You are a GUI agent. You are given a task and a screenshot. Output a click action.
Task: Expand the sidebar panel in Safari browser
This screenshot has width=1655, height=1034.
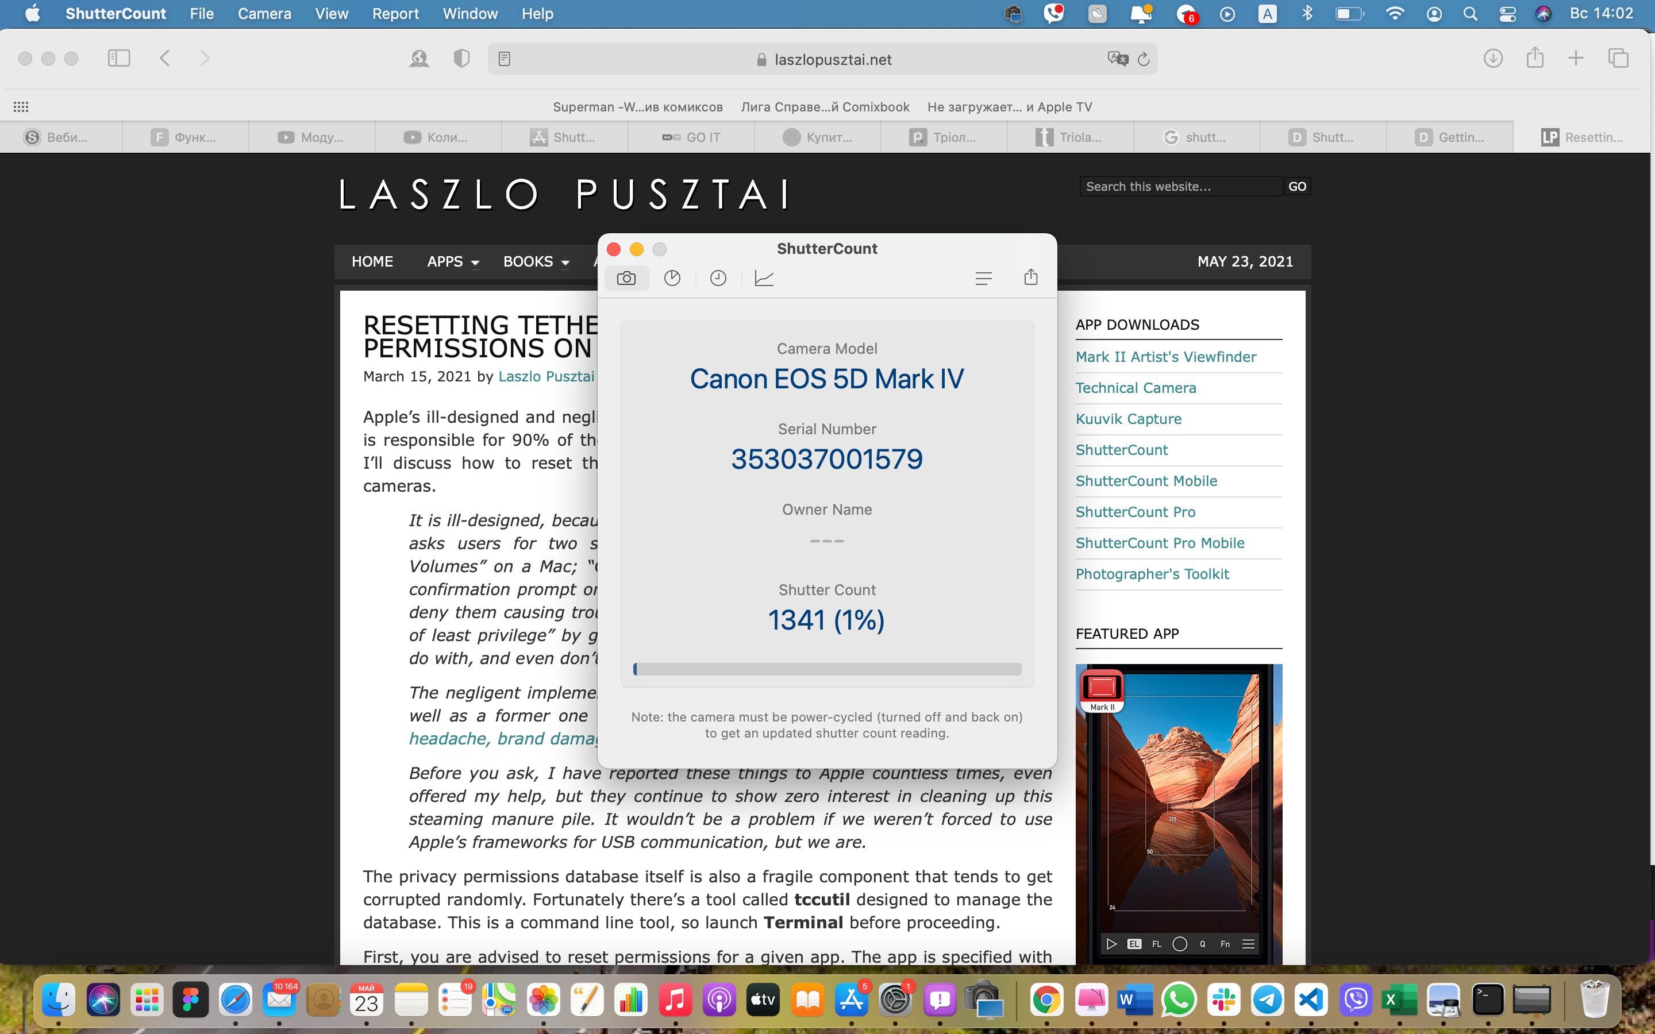(x=118, y=59)
